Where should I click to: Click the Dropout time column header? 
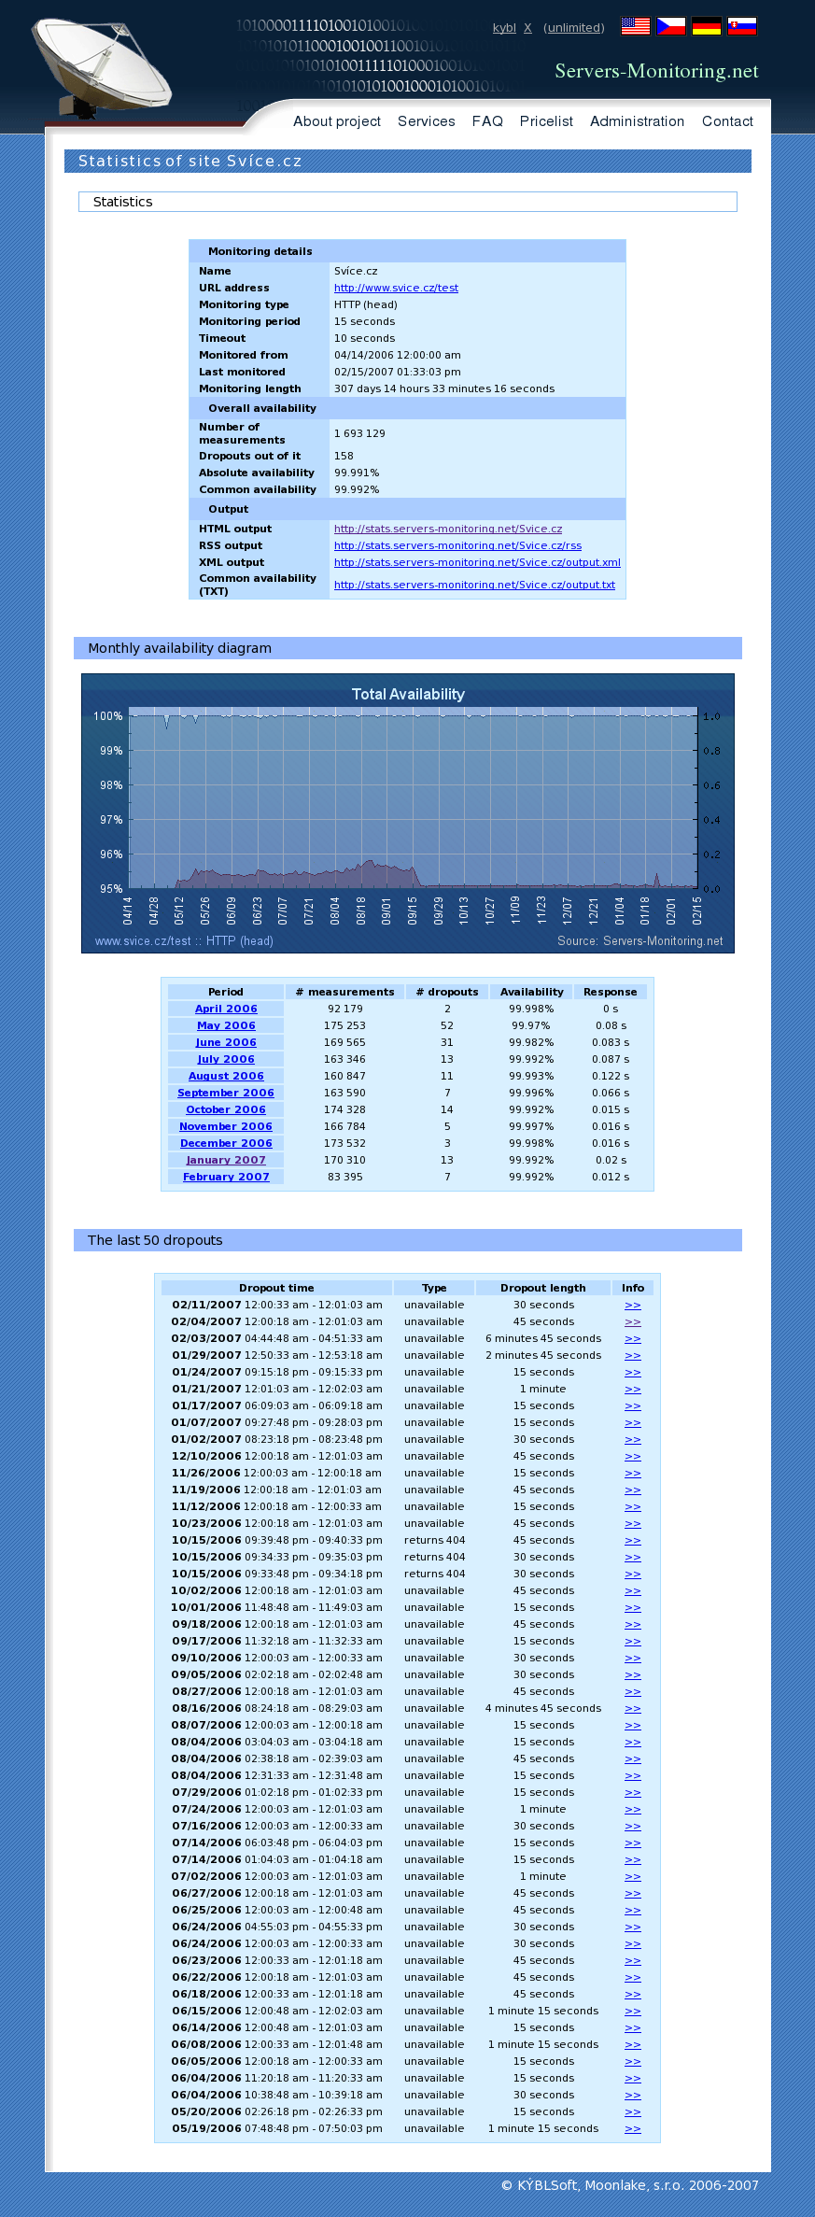(x=276, y=1288)
